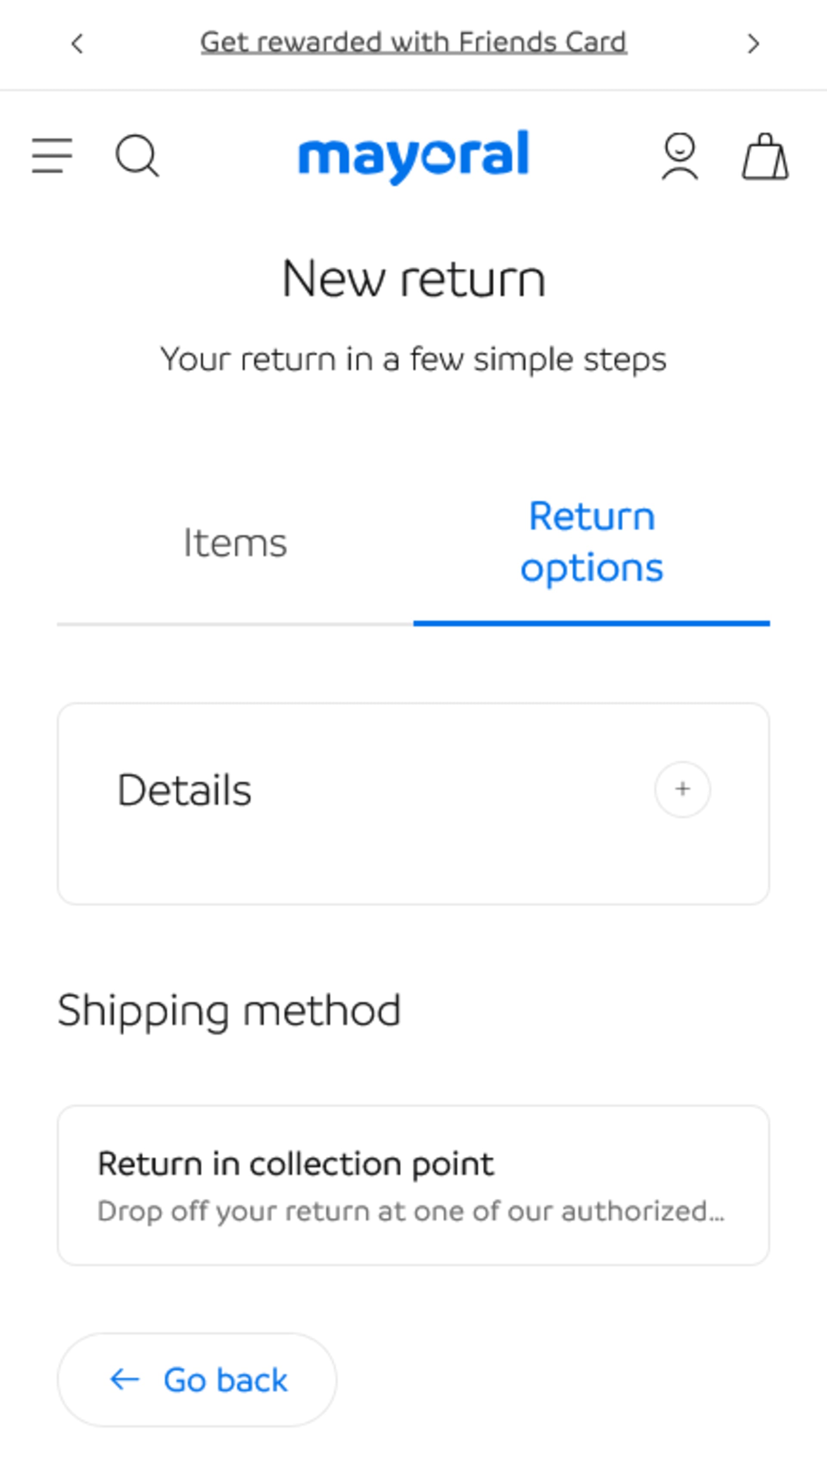Click the blue Return options progress bar

point(592,623)
